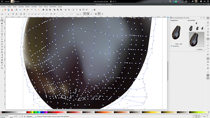
Task: Select the Node editing tool
Action: pyautogui.click(x=2, y=21)
